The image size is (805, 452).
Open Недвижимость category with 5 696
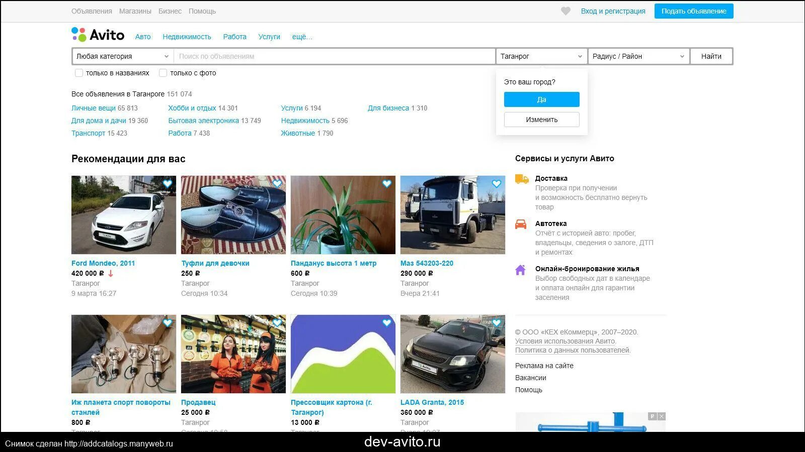305,121
